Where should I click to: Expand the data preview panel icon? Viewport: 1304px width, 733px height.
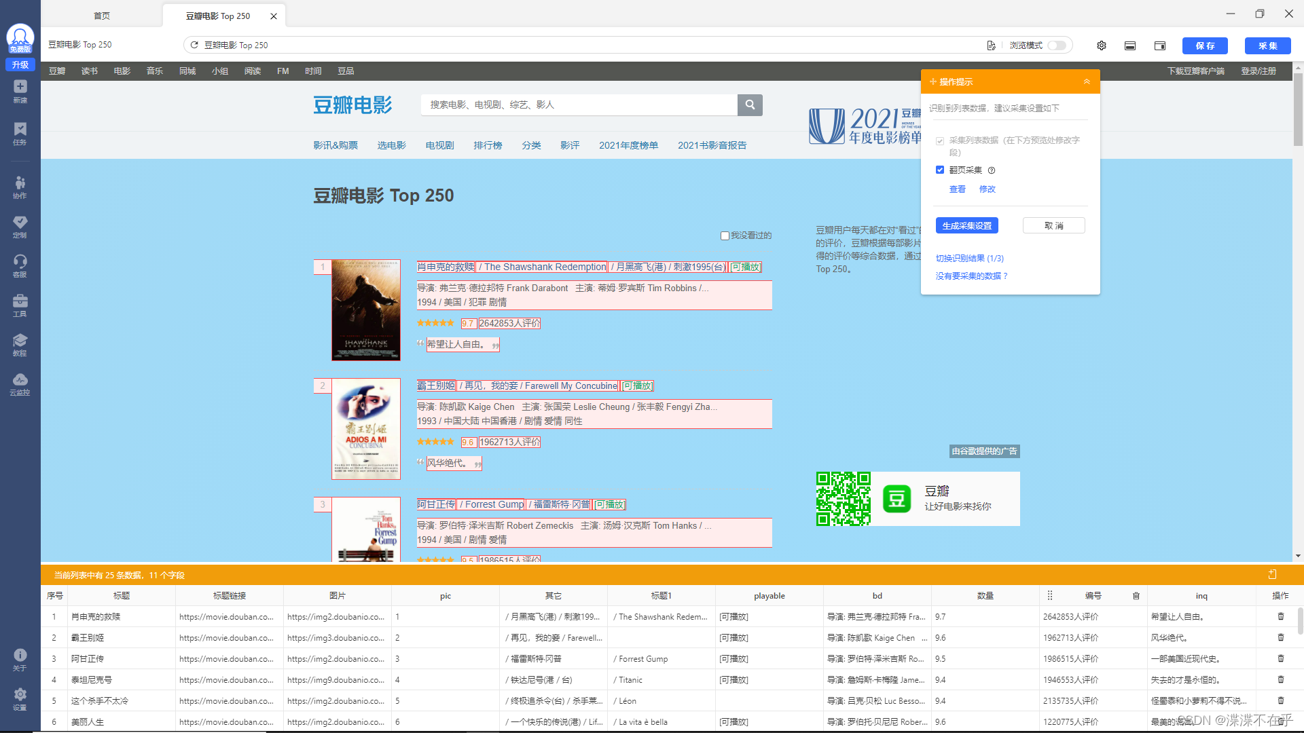click(x=1272, y=574)
